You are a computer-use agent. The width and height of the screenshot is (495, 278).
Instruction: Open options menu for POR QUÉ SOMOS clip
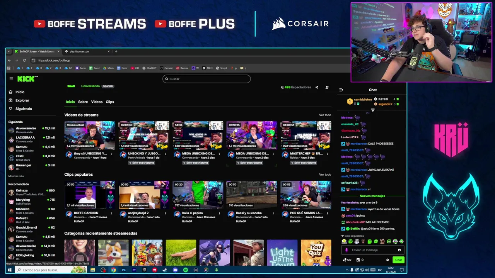click(x=327, y=213)
